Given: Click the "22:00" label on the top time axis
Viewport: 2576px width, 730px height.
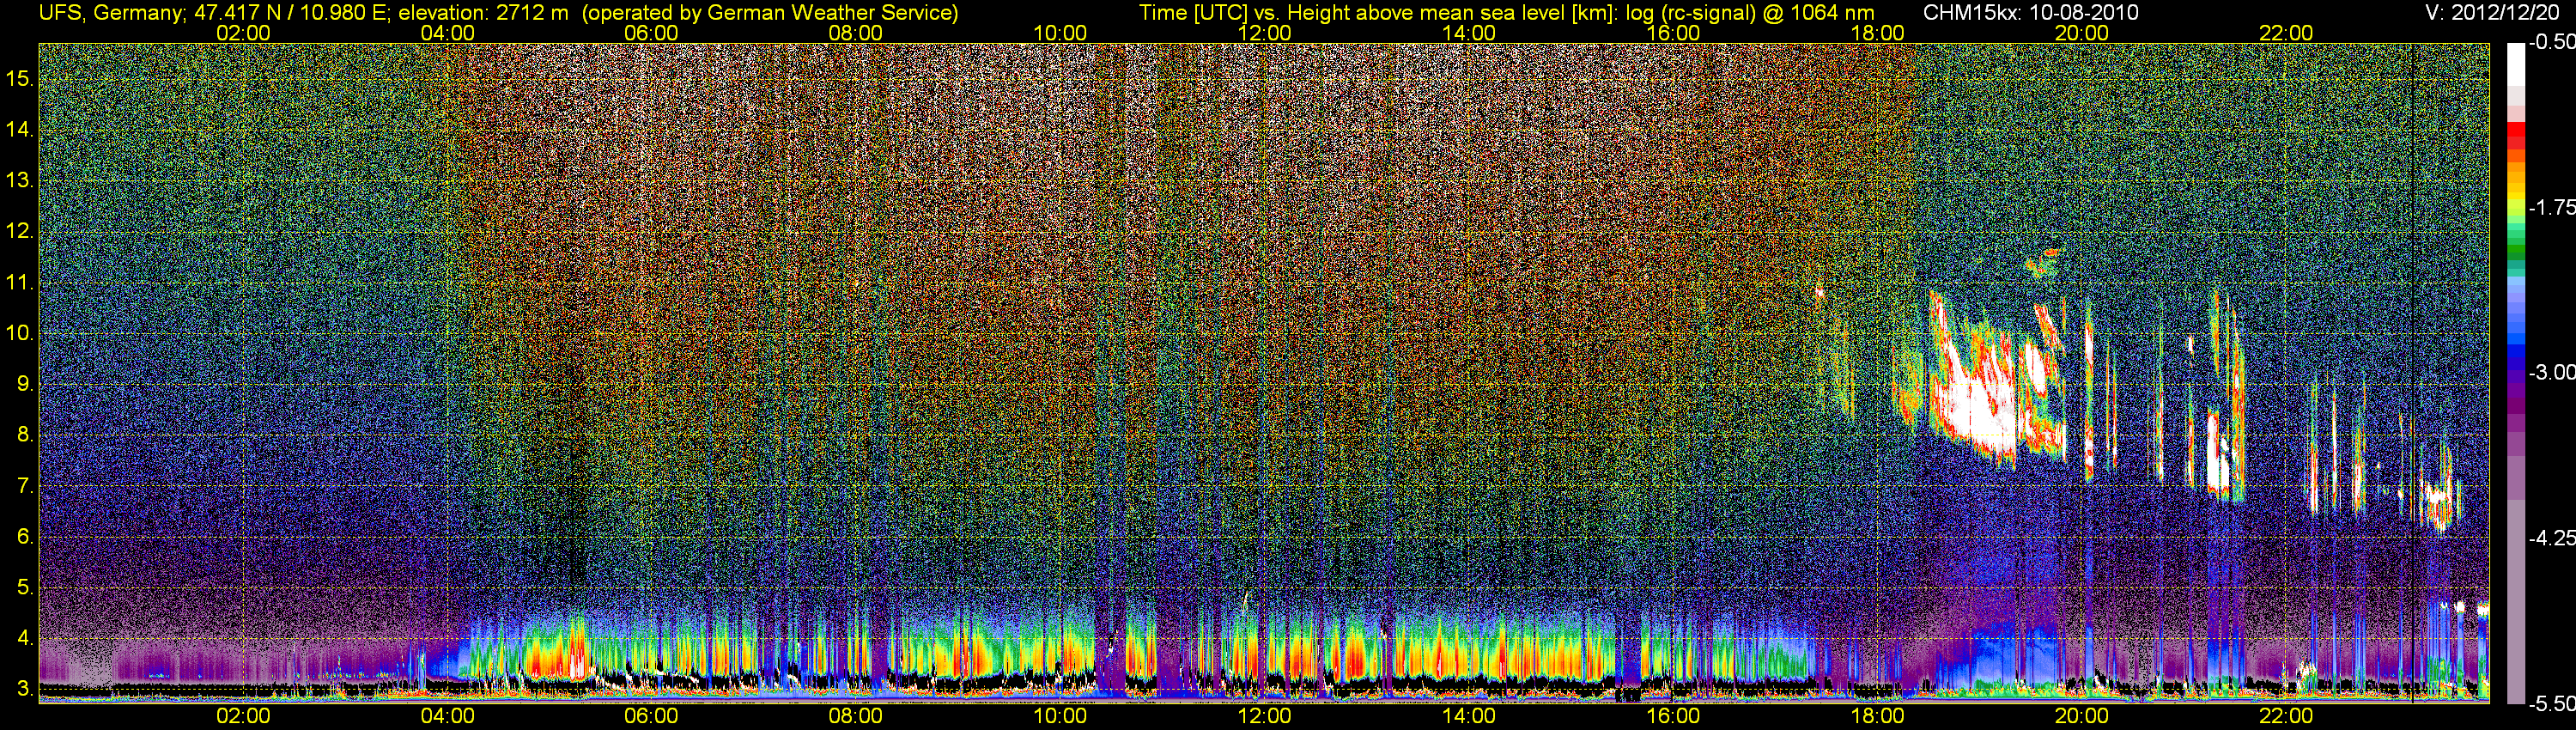Looking at the screenshot, I should click(x=2286, y=33).
